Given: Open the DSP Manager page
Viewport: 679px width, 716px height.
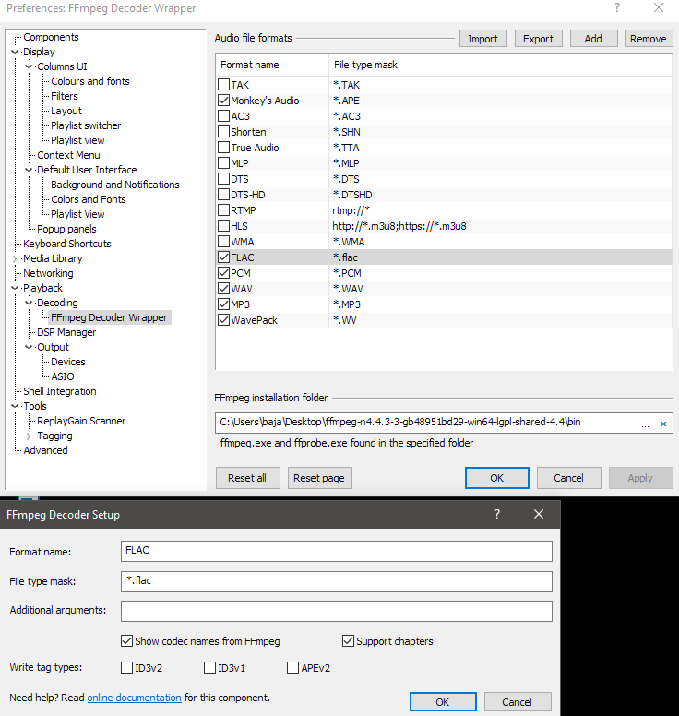Looking at the screenshot, I should pos(66,332).
